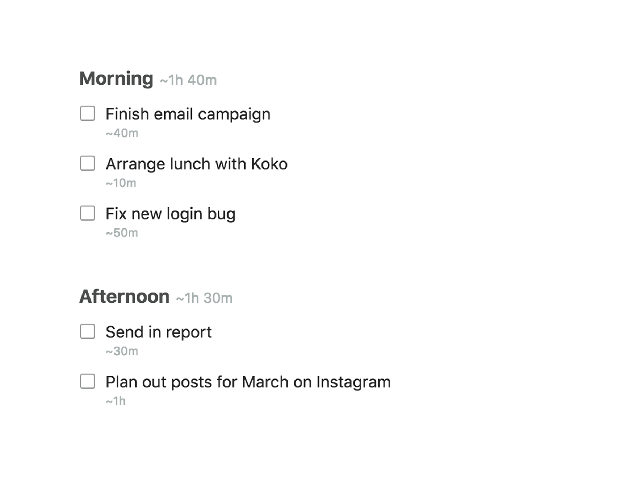Edit the ~50m estimate under login bug
641x478 pixels.
(122, 233)
